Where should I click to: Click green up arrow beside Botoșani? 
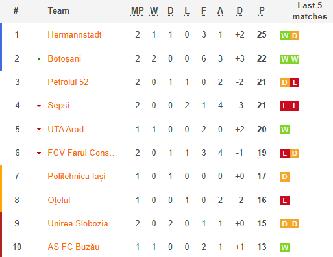pos(39,59)
